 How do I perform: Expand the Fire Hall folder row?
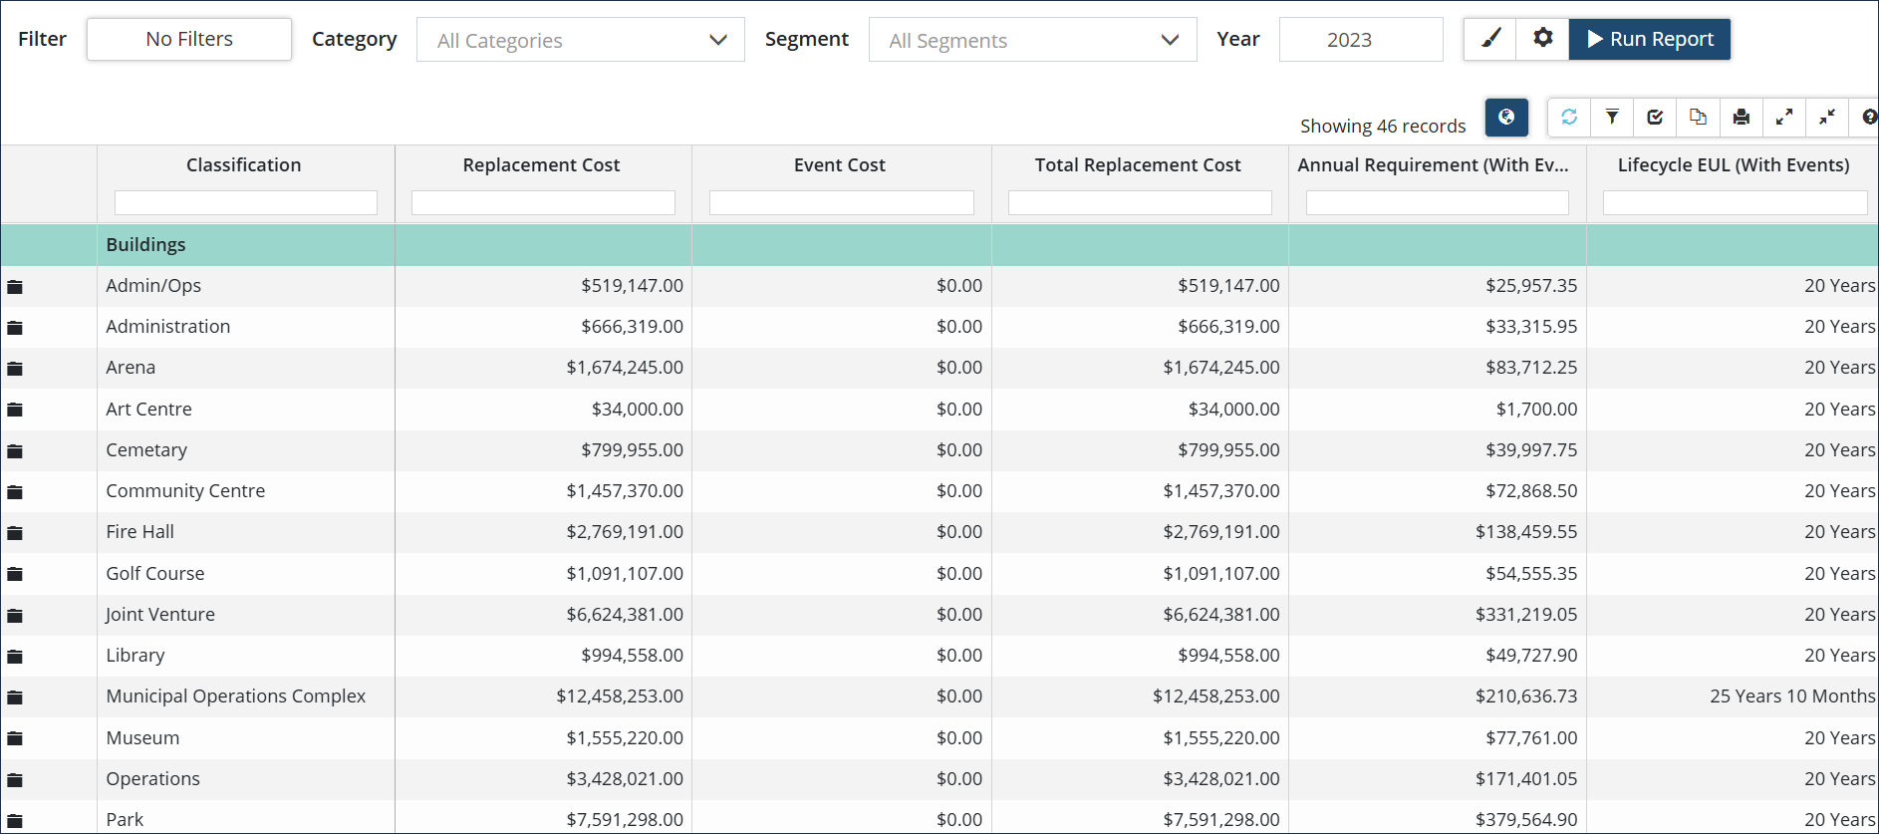click(15, 533)
